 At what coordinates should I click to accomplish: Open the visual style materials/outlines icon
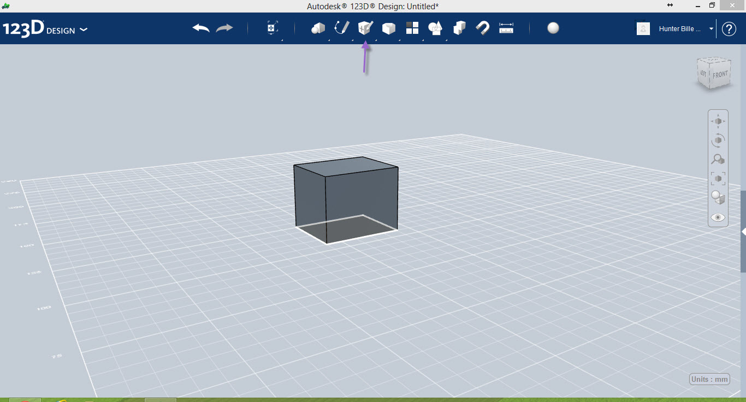[718, 198]
